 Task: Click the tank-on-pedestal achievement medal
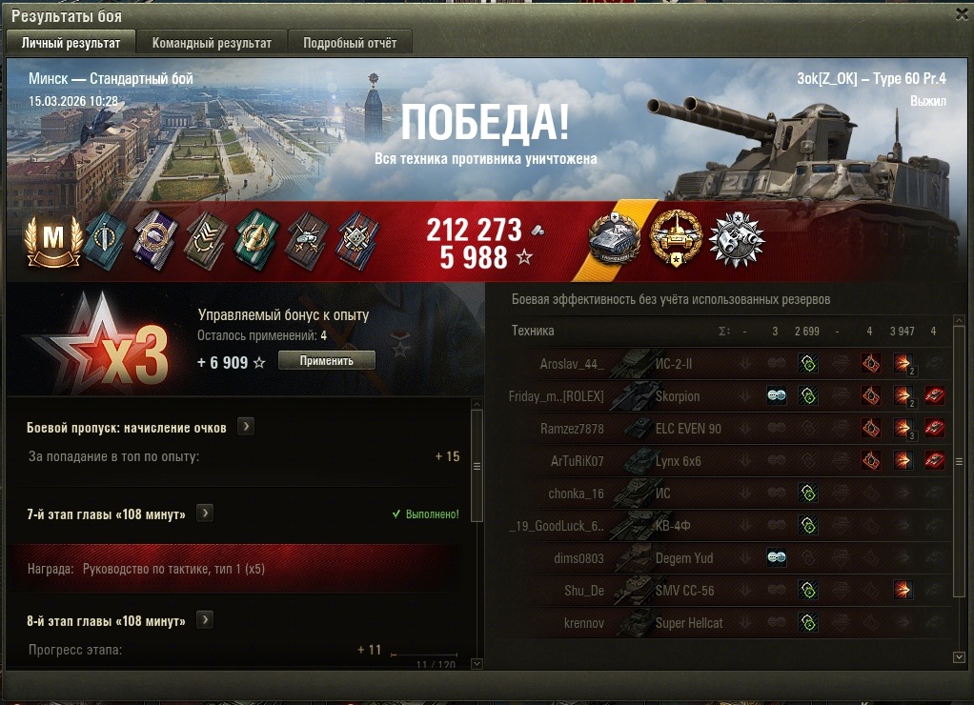coord(615,238)
